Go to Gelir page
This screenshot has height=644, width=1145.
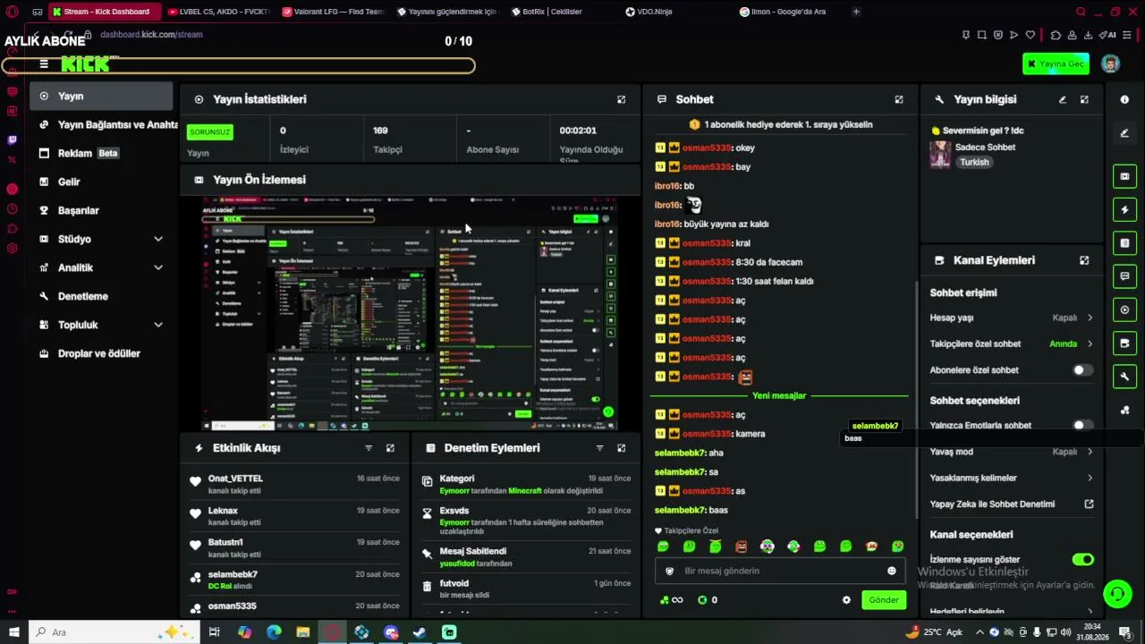click(x=101, y=182)
